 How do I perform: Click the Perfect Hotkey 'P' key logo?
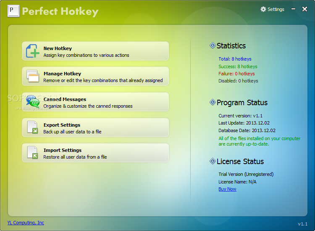coord(13,11)
